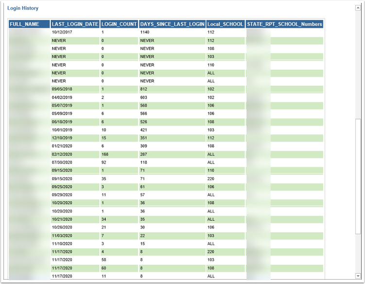Click the scroll down arrow of Login History
Viewport: 365px width, 284px height.
click(x=358, y=276)
